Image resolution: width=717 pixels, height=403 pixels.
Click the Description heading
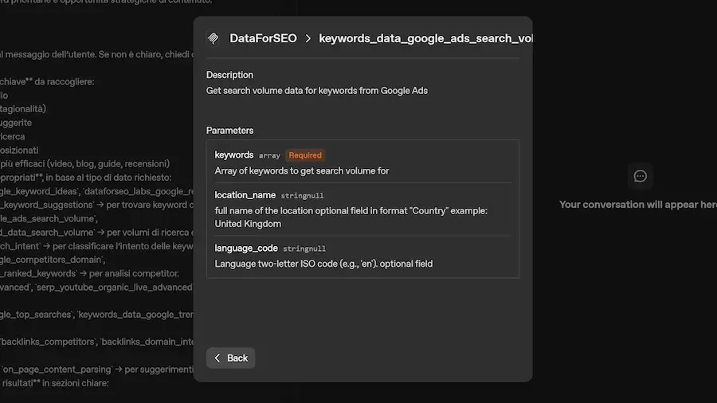[x=229, y=75]
